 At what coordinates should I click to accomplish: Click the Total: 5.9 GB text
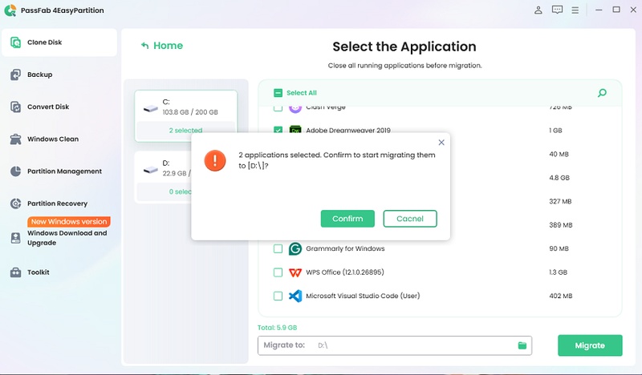pos(277,328)
